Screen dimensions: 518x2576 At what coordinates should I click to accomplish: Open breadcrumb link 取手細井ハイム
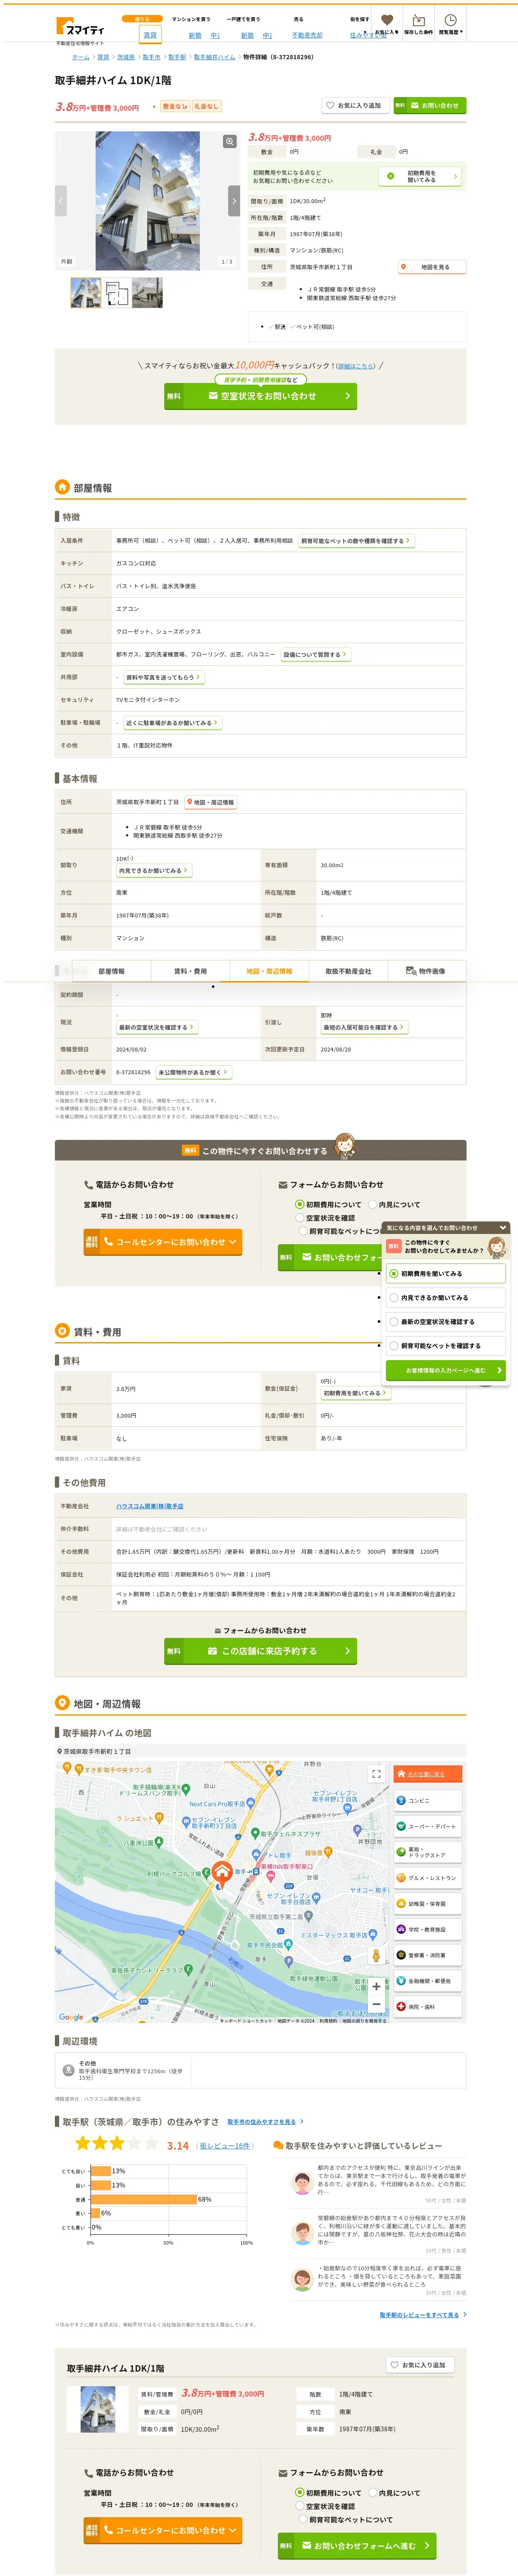(x=214, y=57)
